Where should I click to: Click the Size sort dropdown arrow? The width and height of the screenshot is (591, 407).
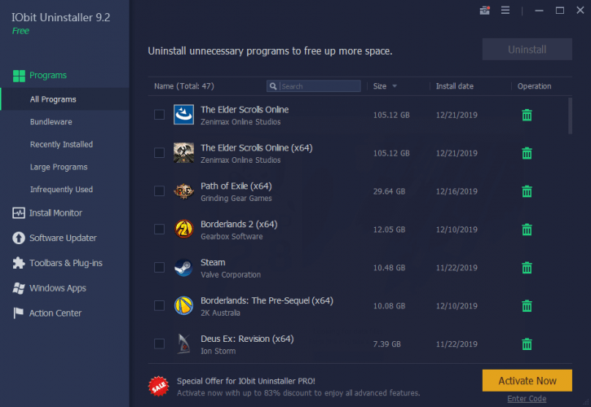(x=395, y=86)
